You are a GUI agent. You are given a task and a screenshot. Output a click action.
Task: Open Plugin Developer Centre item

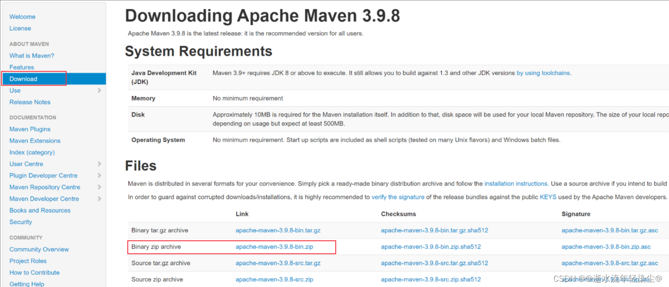(x=43, y=176)
